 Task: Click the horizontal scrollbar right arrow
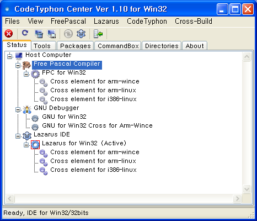click(x=237, y=199)
